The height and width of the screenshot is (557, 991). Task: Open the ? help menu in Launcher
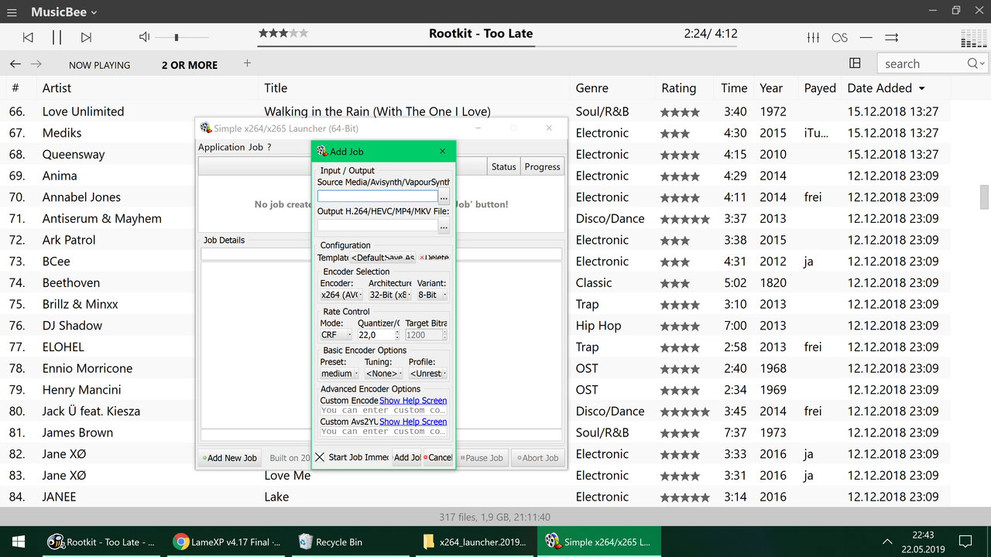[269, 147]
